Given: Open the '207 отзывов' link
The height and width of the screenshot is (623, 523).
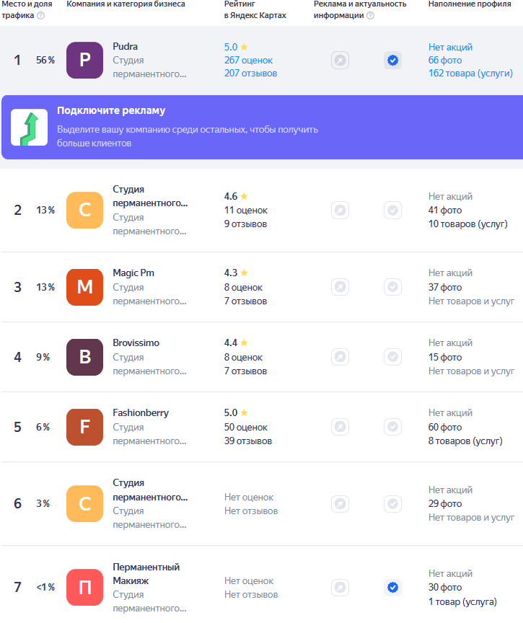Looking at the screenshot, I should pyautogui.click(x=250, y=74).
